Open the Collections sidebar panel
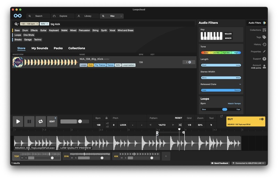 tap(264, 30)
